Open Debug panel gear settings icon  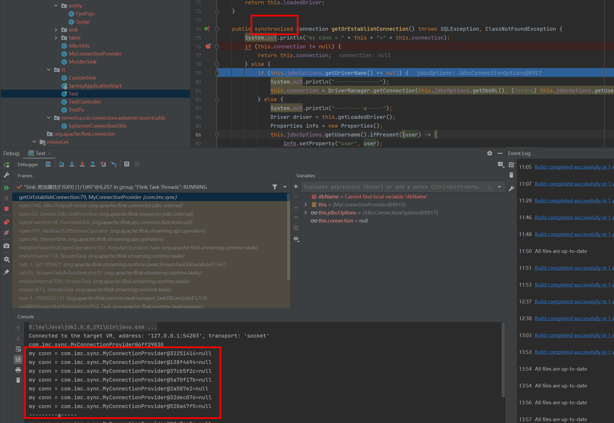pyautogui.click(x=489, y=153)
